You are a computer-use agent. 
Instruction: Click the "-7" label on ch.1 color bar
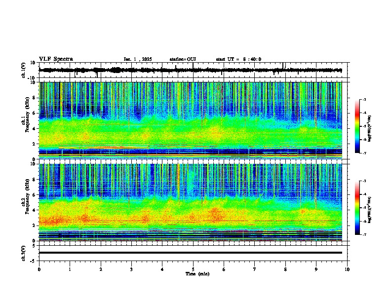[x=364, y=153]
